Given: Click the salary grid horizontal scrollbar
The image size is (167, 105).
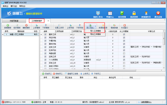Looking at the screenshot, I should pos(89,70).
